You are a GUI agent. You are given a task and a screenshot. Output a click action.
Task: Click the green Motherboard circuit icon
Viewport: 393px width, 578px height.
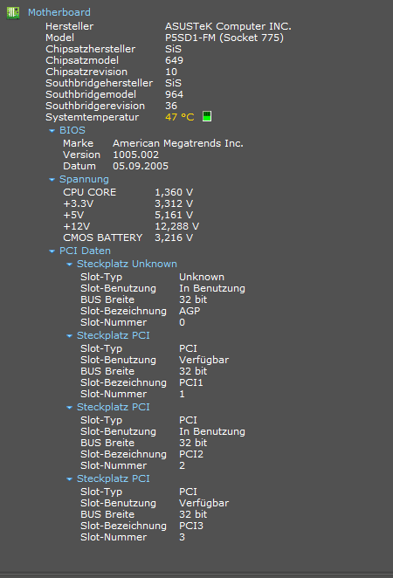13,13
